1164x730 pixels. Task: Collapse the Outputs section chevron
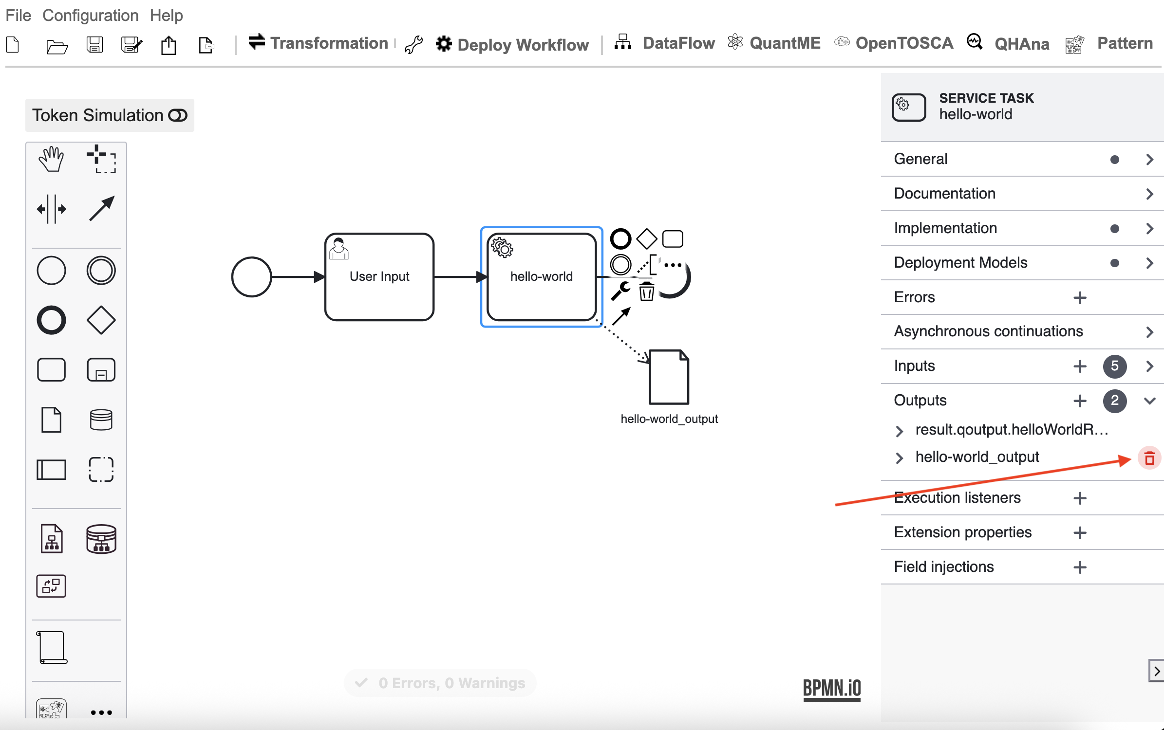click(1149, 401)
